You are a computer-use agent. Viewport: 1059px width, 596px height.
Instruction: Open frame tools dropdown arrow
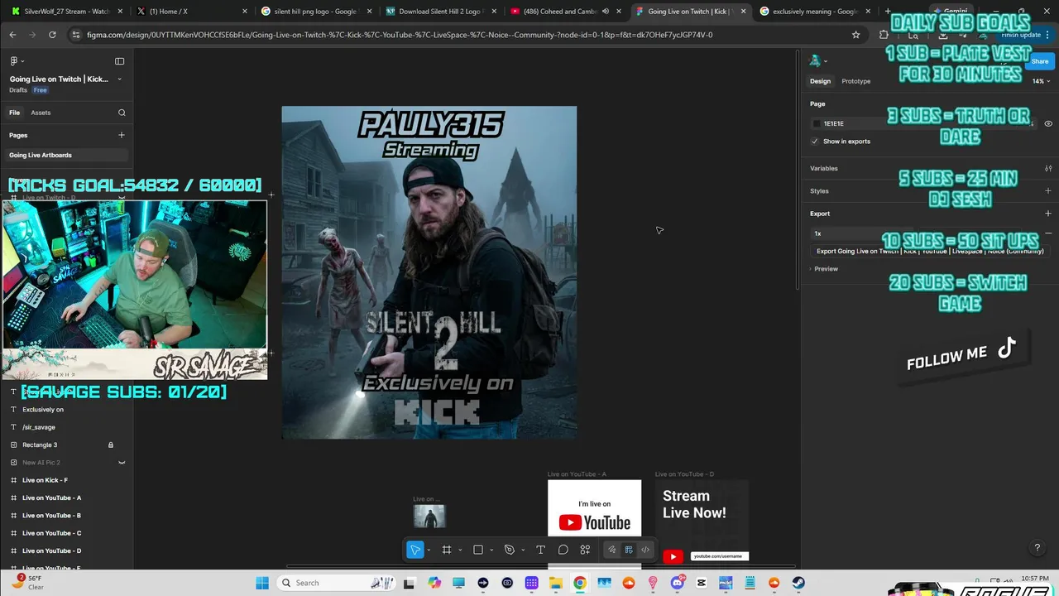(460, 550)
